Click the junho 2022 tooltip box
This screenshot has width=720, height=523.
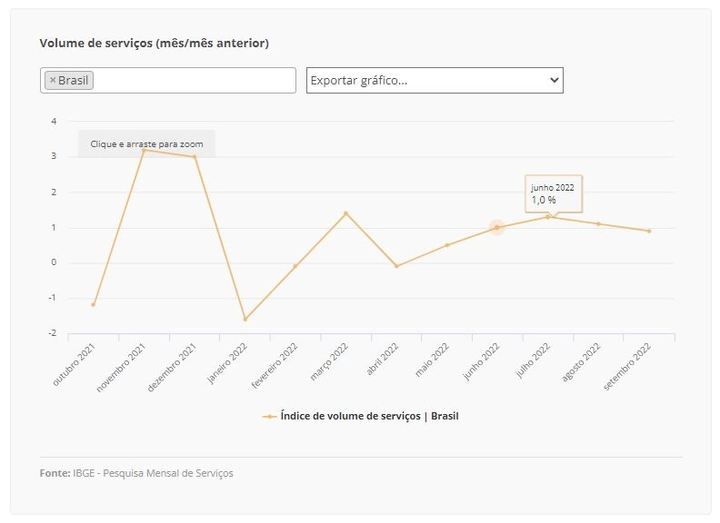point(554,193)
